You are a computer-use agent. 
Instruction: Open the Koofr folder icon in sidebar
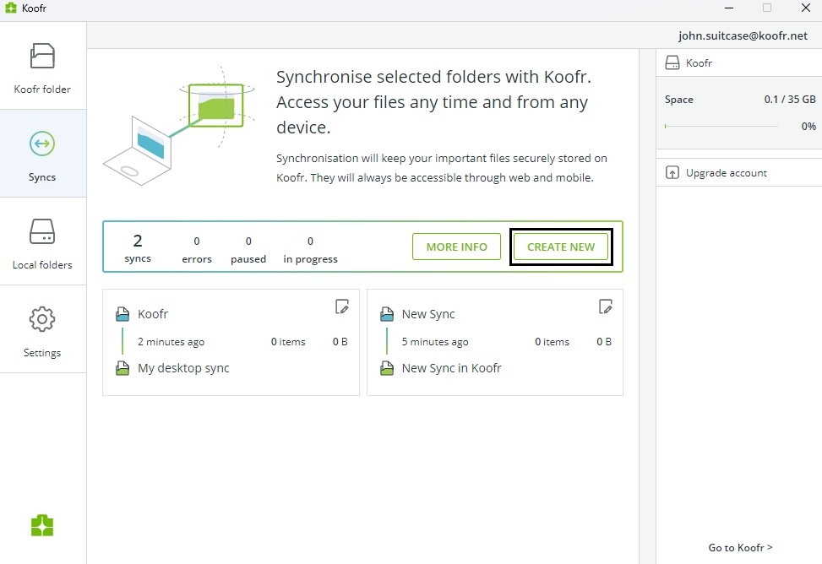click(x=42, y=56)
